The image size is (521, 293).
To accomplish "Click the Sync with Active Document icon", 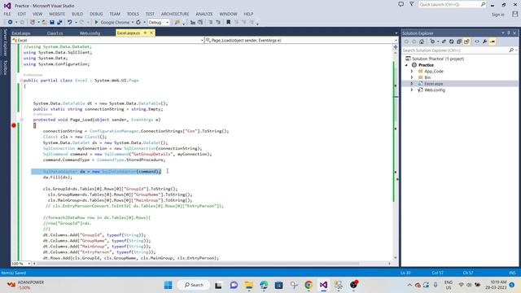I will click(444, 42).
